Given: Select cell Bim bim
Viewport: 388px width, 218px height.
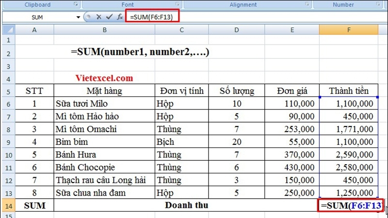Looking at the screenshot, I should (x=104, y=141).
